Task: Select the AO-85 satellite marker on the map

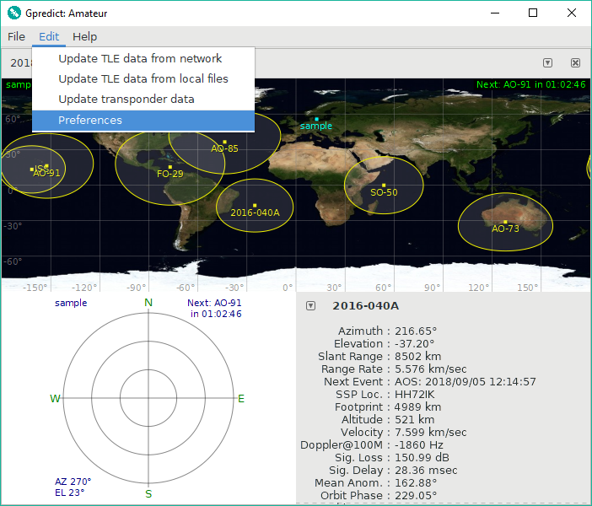Action: (x=224, y=142)
